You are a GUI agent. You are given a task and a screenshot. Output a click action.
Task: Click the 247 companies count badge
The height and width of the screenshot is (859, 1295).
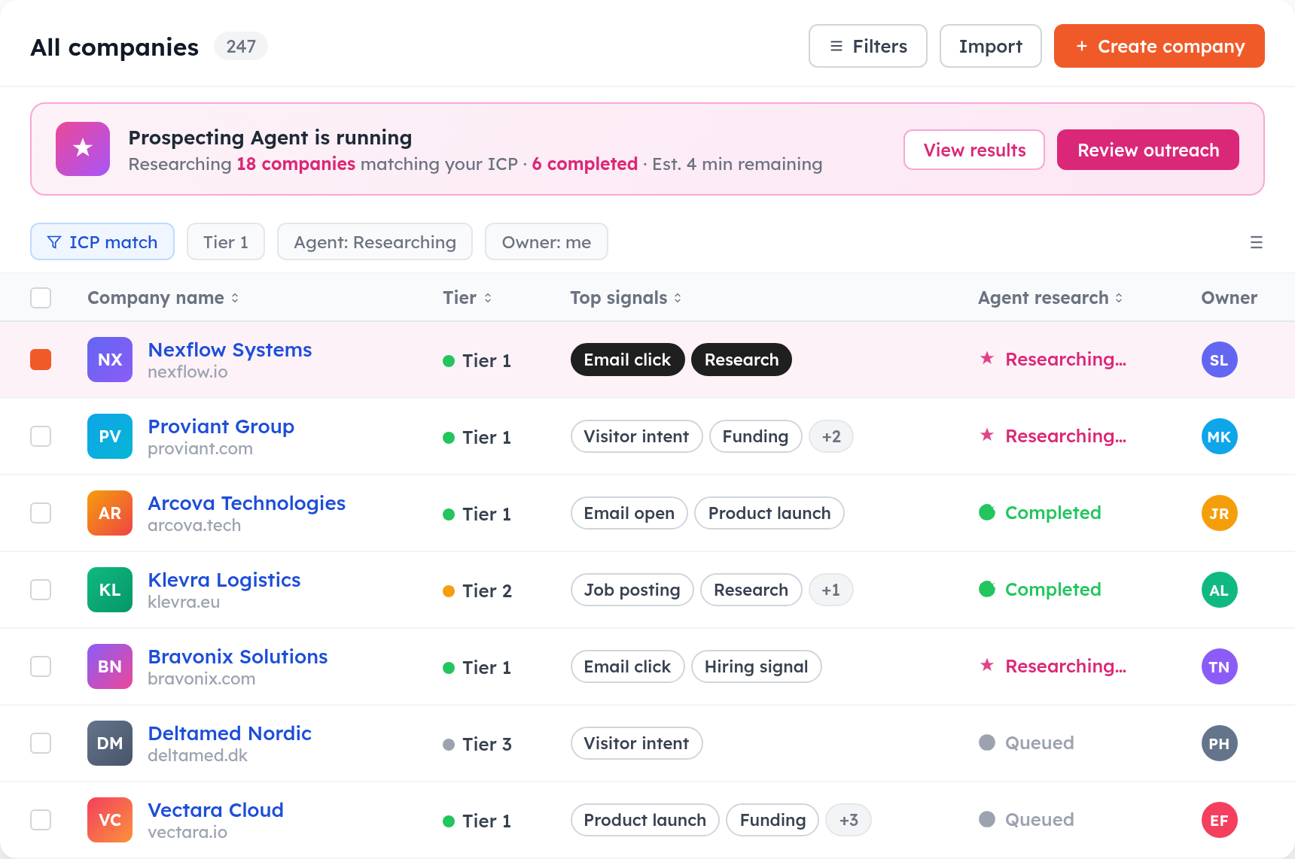pyautogui.click(x=241, y=46)
